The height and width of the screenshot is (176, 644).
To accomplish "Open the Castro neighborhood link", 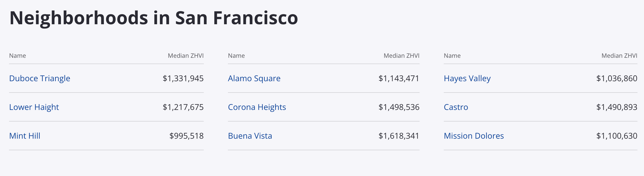I will (456, 107).
